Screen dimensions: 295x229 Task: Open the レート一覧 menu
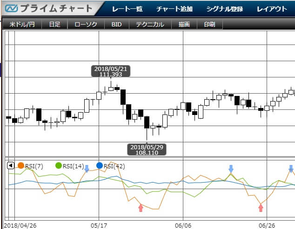click(x=127, y=9)
